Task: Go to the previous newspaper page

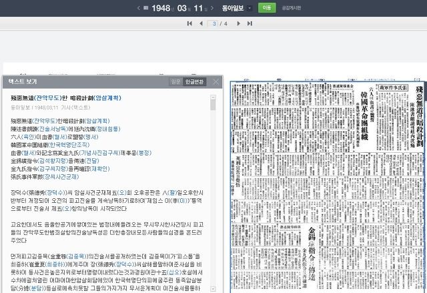Action: pyautogui.click(x=201, y=23)
